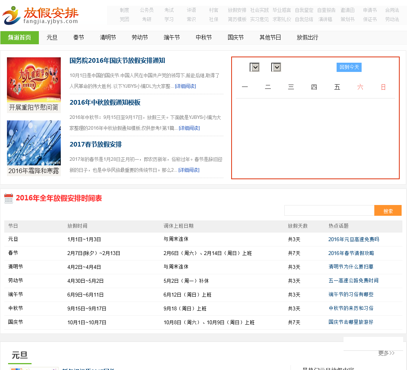Image resolution: width=407 pixels, height=370 pixels.
Task: Open caption link 2016年霜降和寒露
Action: click(x=34, y=171)
